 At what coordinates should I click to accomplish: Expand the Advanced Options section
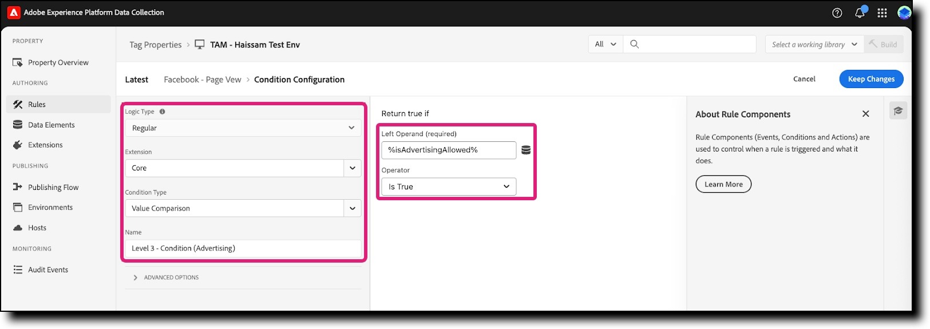click(166, 278)
